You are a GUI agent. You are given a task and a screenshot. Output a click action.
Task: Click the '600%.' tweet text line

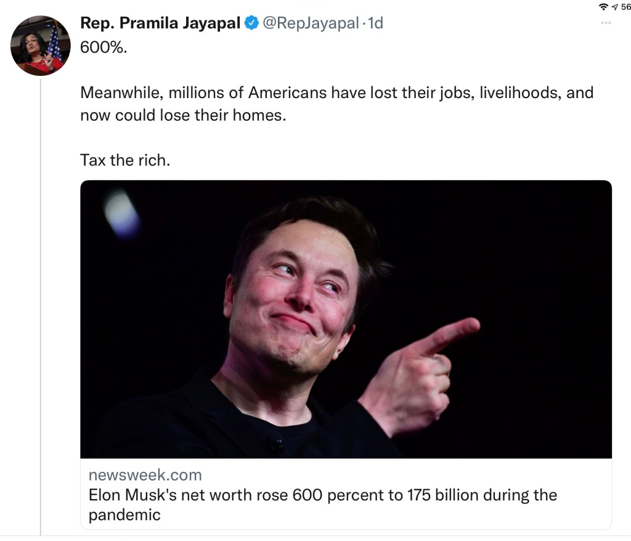103,47
